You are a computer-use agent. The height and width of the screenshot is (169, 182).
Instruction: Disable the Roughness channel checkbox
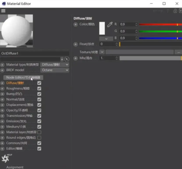coord(39,88)
